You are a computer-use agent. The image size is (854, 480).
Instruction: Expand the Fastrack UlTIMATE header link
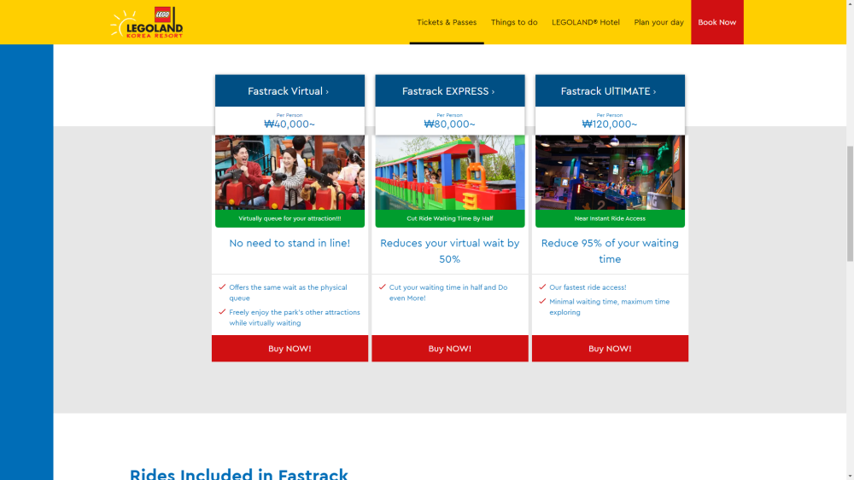click(609, 91)
